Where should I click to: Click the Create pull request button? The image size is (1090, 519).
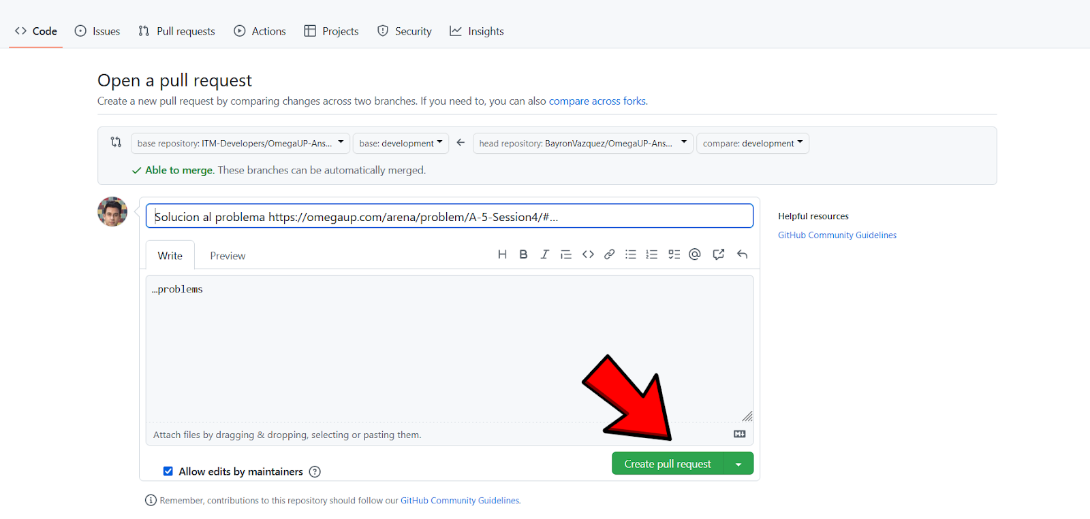click(x=668, y=464)
